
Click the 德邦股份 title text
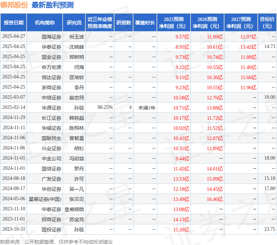(14, 5)
